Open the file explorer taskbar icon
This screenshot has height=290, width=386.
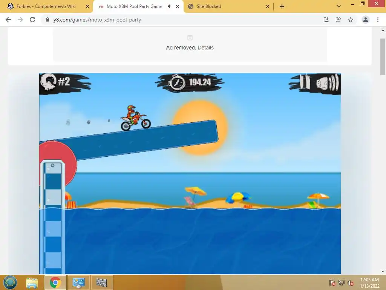click(x=32, y=282)
